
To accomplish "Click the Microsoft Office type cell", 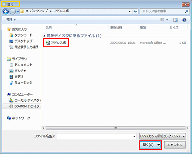I will 153,43.
